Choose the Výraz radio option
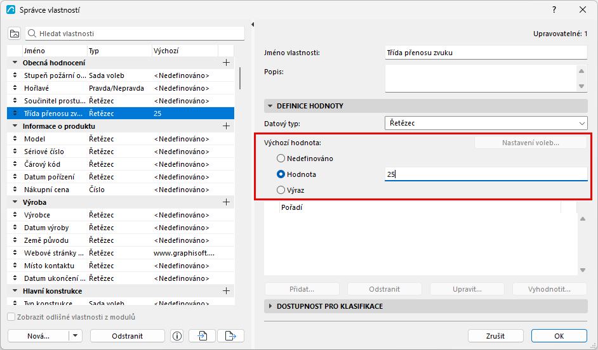This screenshot has width=598, height=350. (x=281, y=190)
